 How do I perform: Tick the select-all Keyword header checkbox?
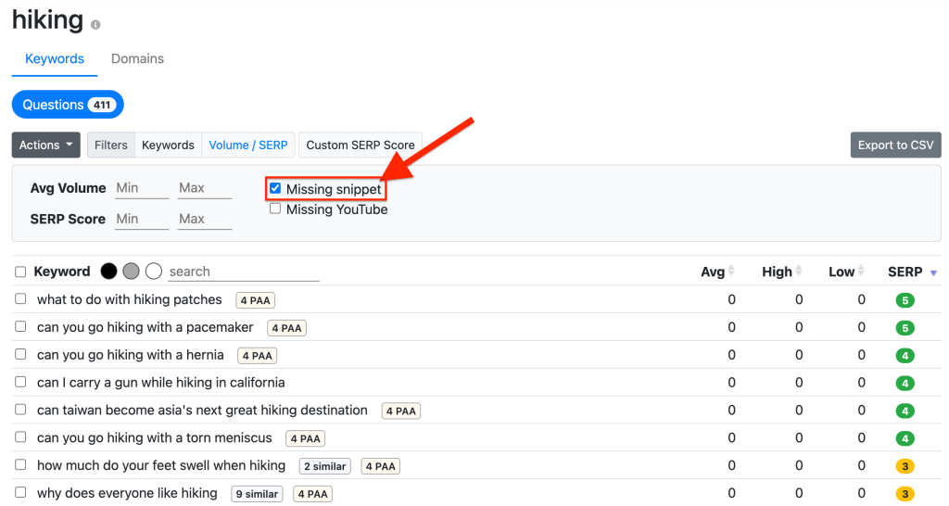[x=20, y=272]
